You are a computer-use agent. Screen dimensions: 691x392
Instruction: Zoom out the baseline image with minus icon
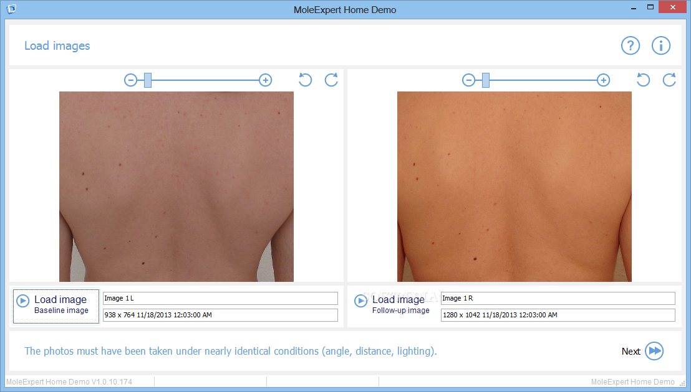point(130,80)
